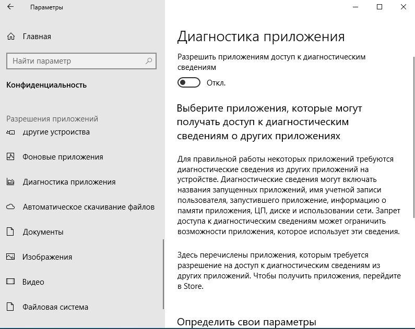415x329 pixels.
Task: Click the Диагностика приложения chart icon
Action: (x=10, y=182)
